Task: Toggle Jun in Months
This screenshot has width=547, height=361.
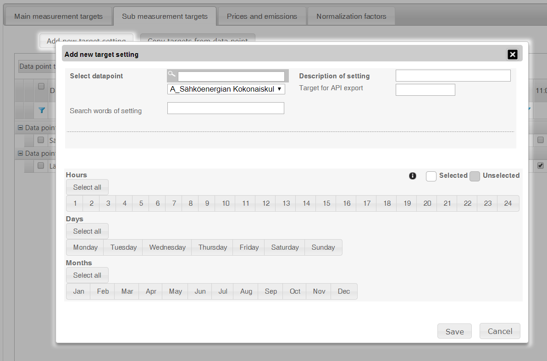Action: tap(200, 291)
